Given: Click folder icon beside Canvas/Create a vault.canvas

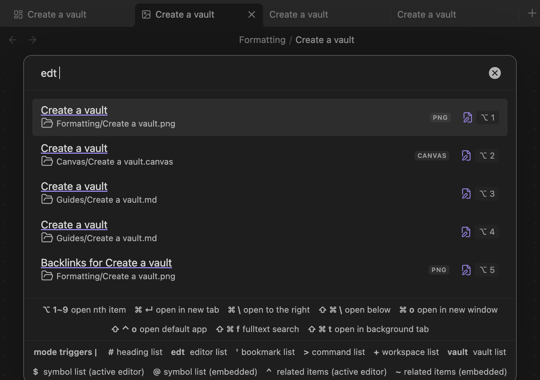Looking at the screenshot, I should click(x=47, y=161).
